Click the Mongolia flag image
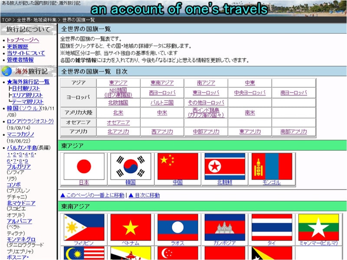 tap(272, 166)
